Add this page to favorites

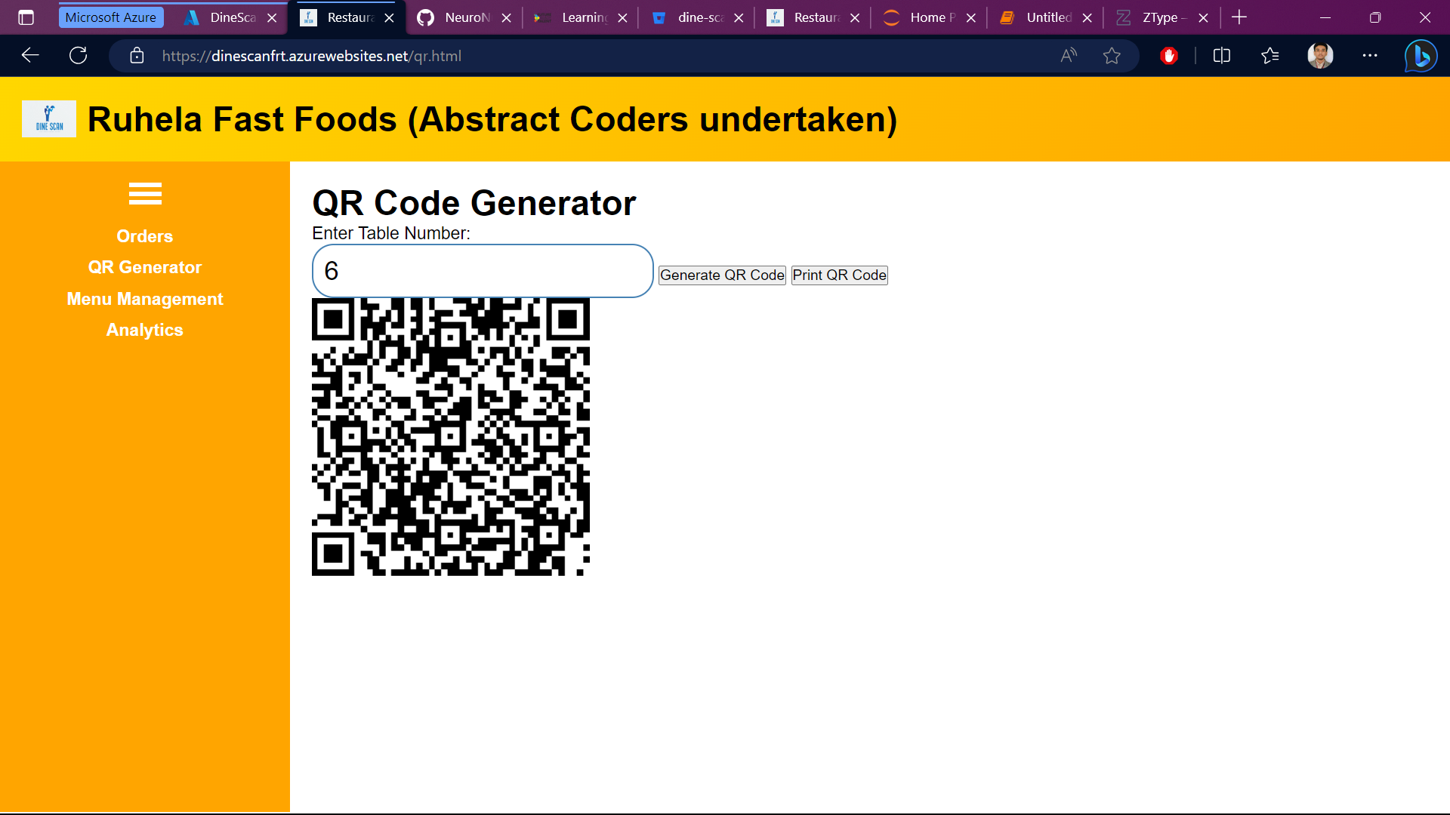pos(1112,55)
